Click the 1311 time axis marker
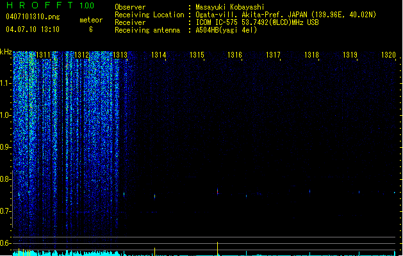The height and width of the screenshot is (256, 403). pyautogui.click(x=43, y=55)
